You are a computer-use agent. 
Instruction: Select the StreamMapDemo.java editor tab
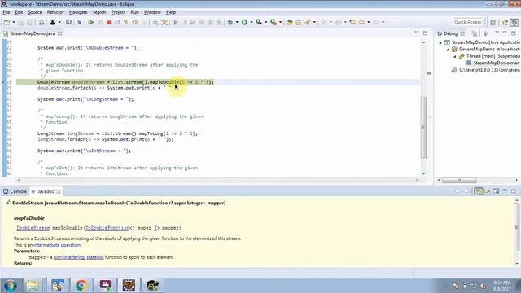pos(32,33)
